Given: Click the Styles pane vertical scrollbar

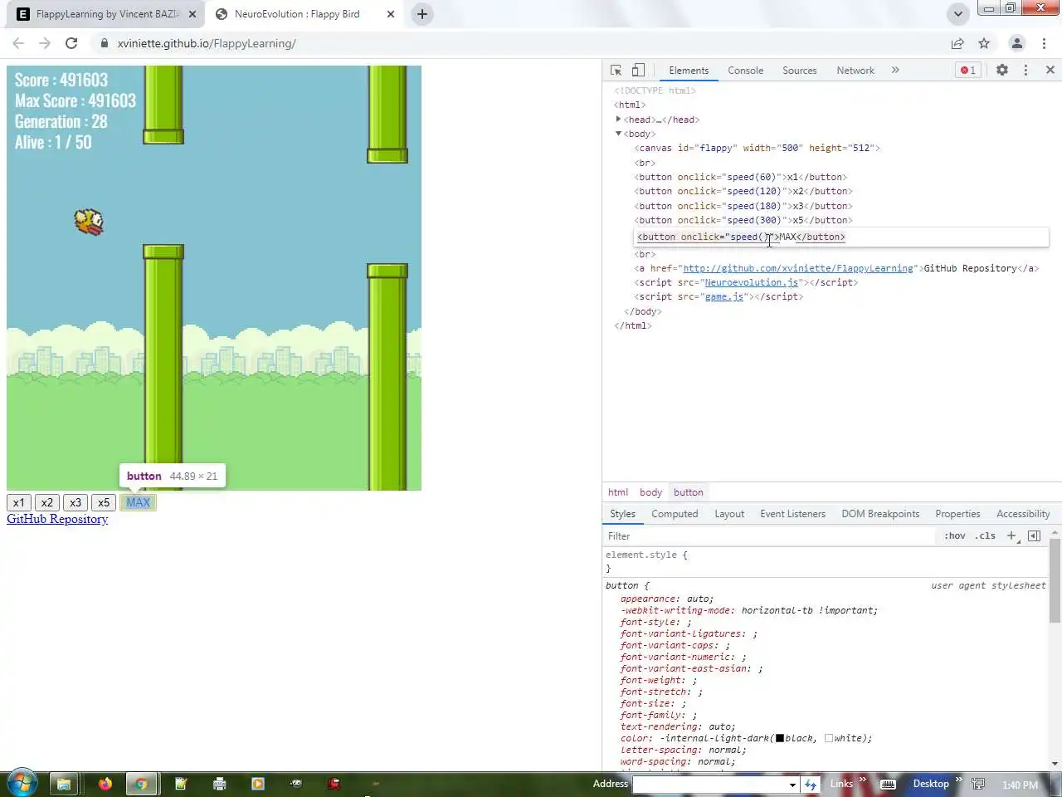Looking at the screenshot, I should point(1055,581).
